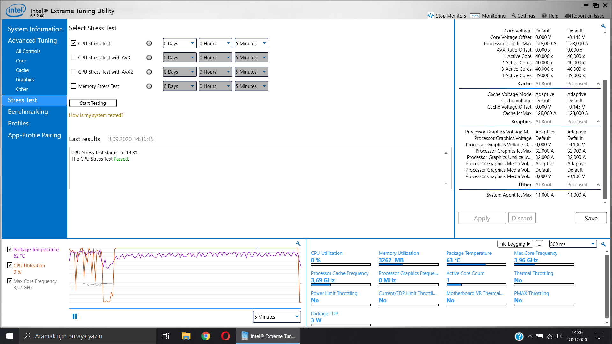
Task: Open graph settings wrench above chart
Action: coord(298,244)
